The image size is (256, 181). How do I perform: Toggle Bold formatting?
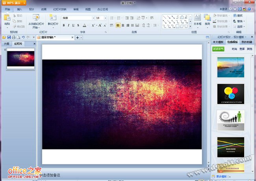point(63,25)
